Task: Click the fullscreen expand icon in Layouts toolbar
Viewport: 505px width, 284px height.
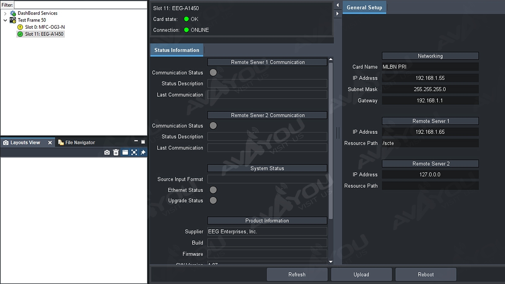Action: 134,152
